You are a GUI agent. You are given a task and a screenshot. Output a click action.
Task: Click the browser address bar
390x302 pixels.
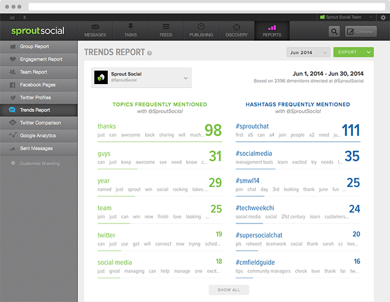[207, 7]
